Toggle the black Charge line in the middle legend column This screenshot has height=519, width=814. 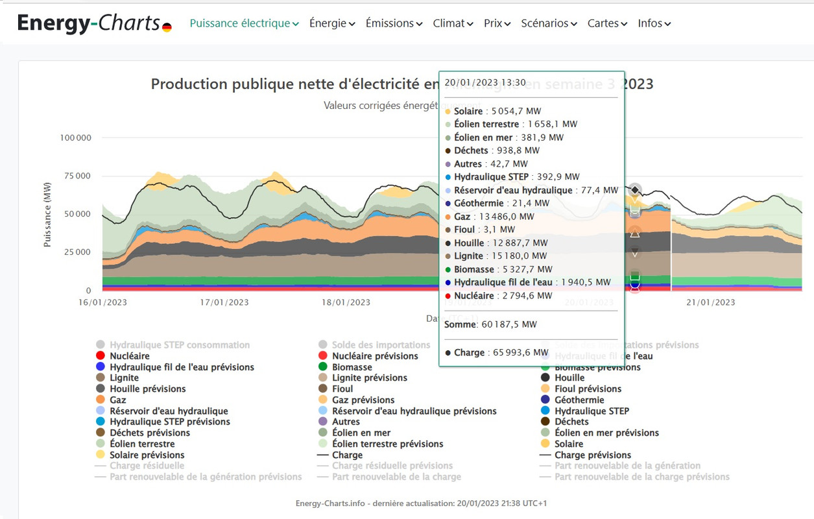pyautogui.click(x=341, y=455)
